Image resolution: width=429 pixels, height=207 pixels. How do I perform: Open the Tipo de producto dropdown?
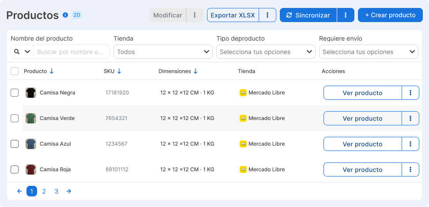pos(266,52)
